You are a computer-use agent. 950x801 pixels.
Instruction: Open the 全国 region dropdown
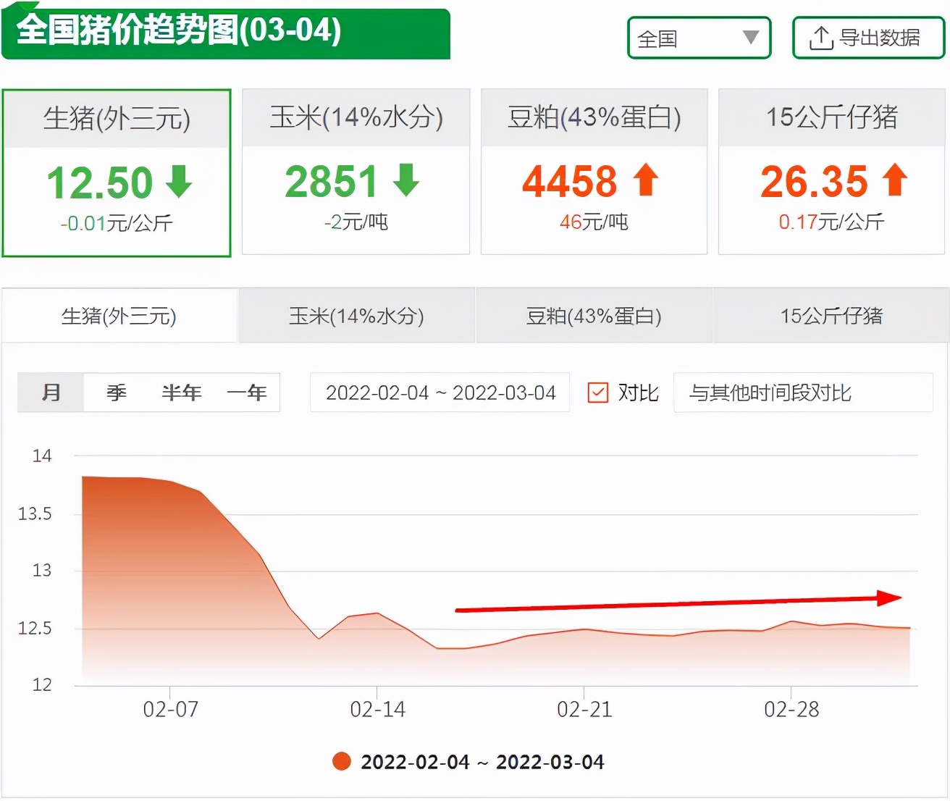point(699,38)
